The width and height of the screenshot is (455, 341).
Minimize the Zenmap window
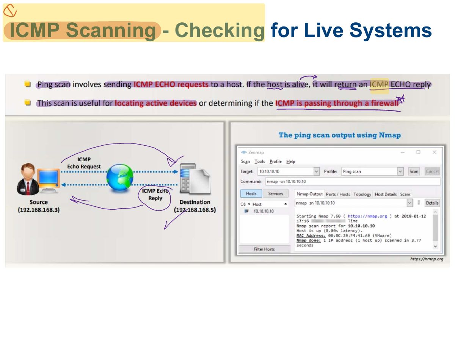pyautogui.click(x=402, y=152)
